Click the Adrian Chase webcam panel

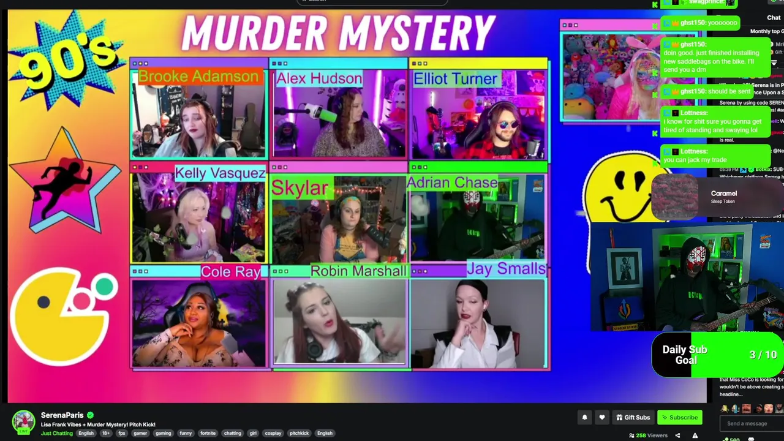click(x=478, y=214)
